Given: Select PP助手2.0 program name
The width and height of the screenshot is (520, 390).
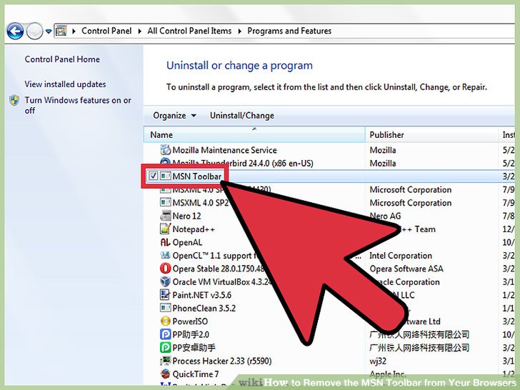Looking at the screenshot, I should point(191,334).
